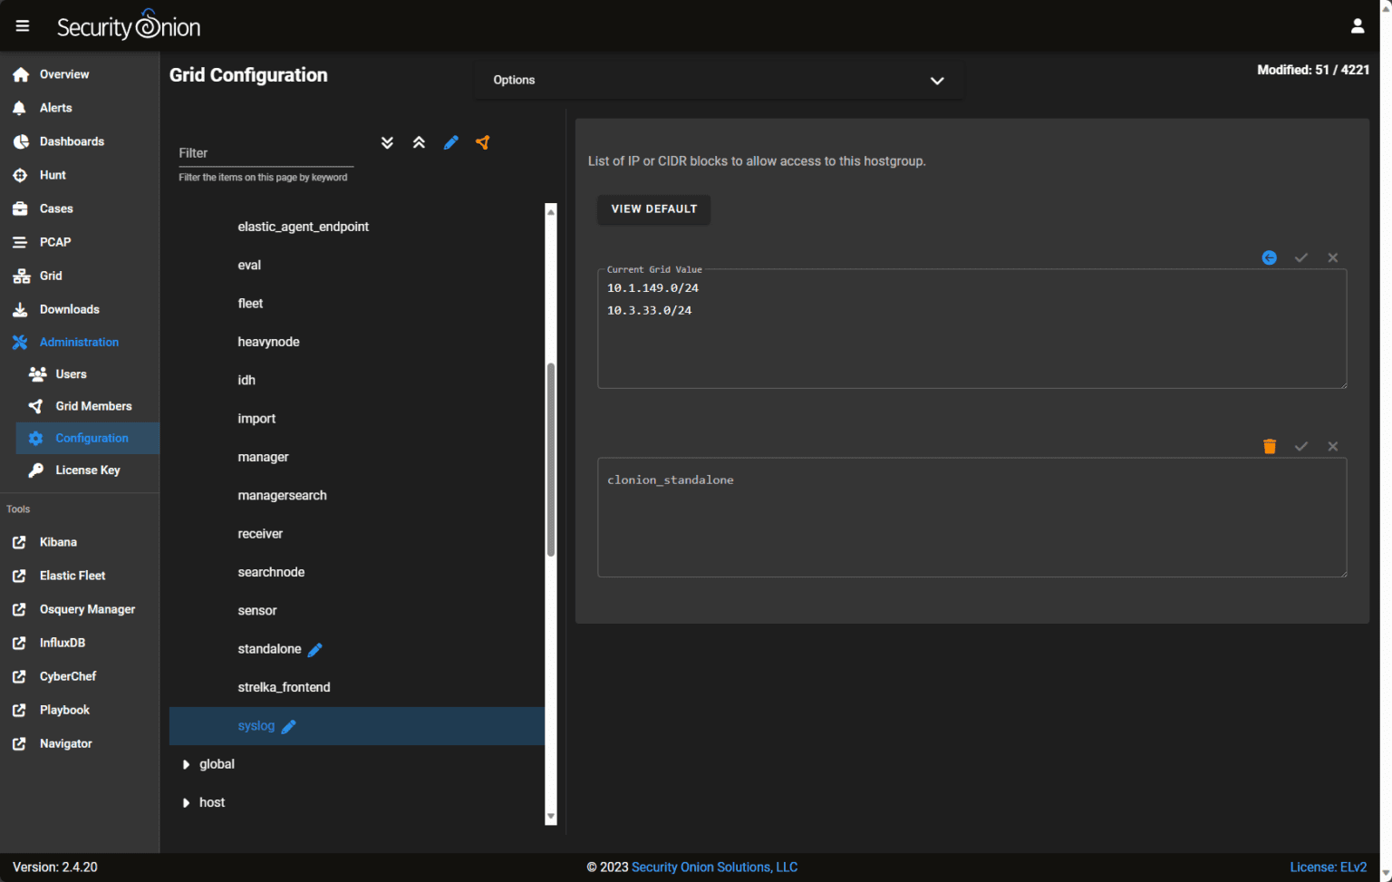Screen dimensions: 1392x882
Task: Collapse all settings using the double up chevron
Action: [x=419, y=142]
